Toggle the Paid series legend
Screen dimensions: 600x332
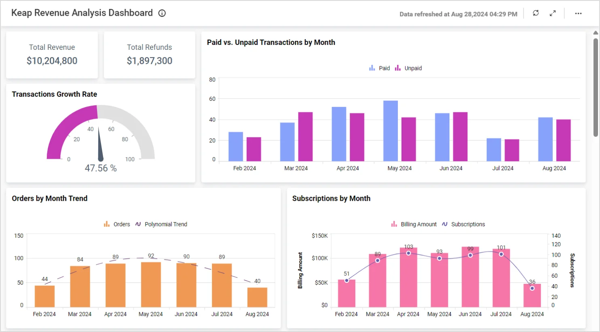(379, 68)
